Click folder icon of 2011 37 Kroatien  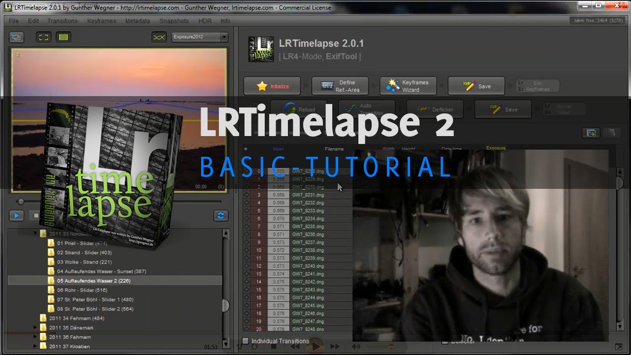pyautogui.click(x=43, y=346)
